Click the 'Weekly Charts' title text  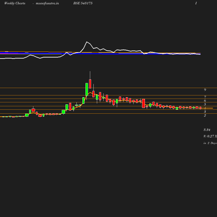point(15,3)
